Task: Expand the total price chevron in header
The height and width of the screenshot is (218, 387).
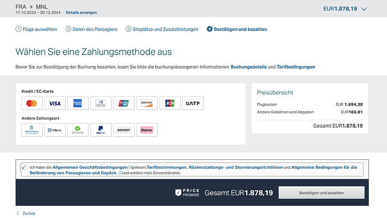Action: [x=364, y=9]
